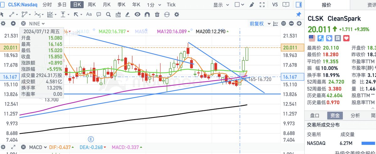Expand the MACD sub-chart panel

point(13,147)
